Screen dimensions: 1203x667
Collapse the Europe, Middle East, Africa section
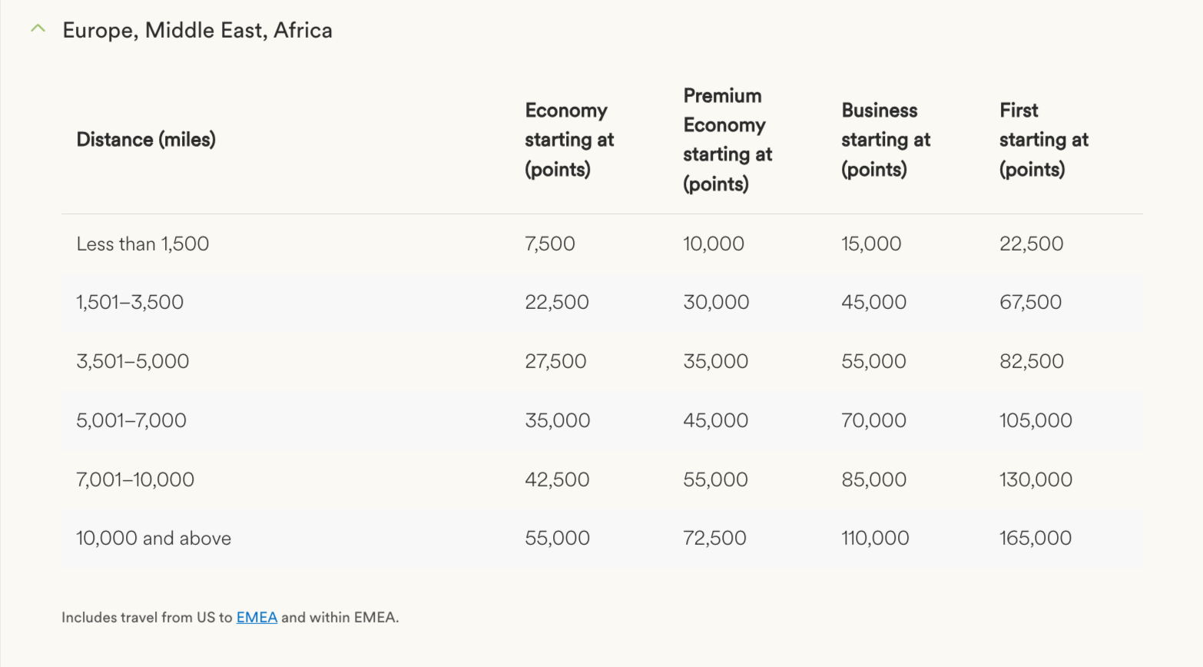pos(38,29)
